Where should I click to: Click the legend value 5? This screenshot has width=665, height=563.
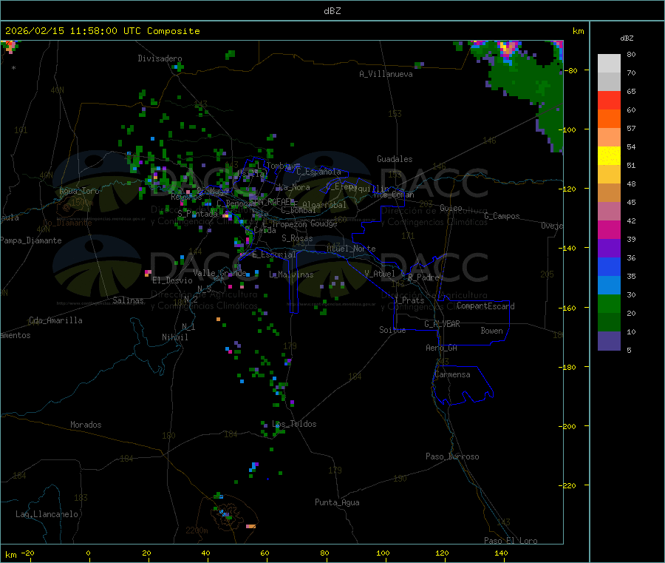(x=629, y=350)
